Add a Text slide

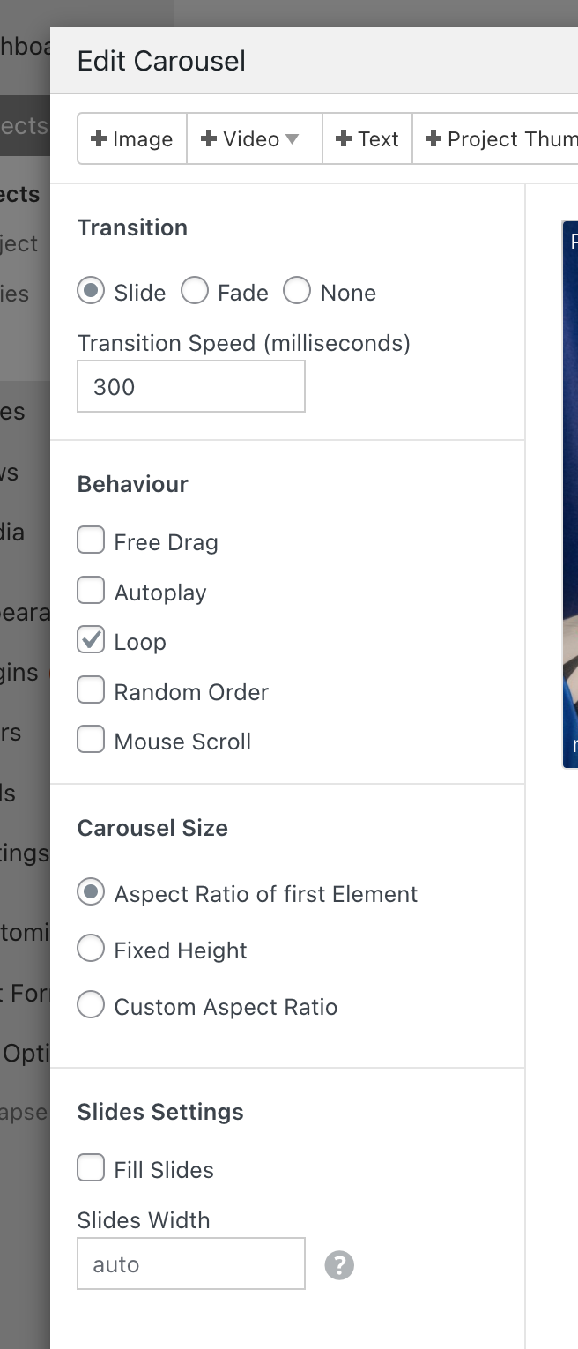click(367, 139)
